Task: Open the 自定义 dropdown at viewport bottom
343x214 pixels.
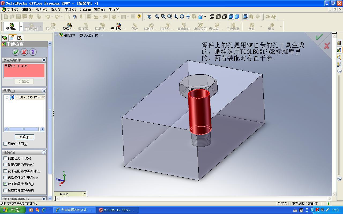Action: point(84,194)
